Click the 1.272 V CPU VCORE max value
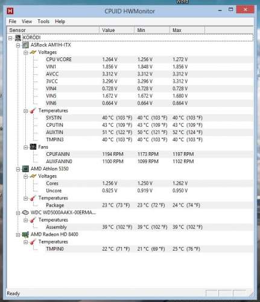Image resolution: width=260 pixels, height=302 pixels. (x=180, y=59)
